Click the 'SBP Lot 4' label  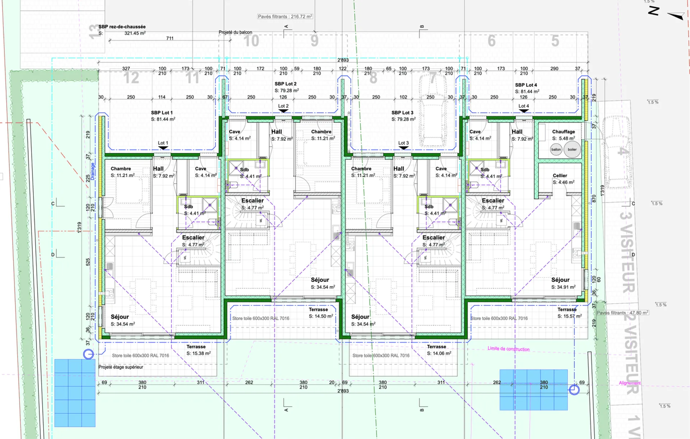tap(526, 85)
